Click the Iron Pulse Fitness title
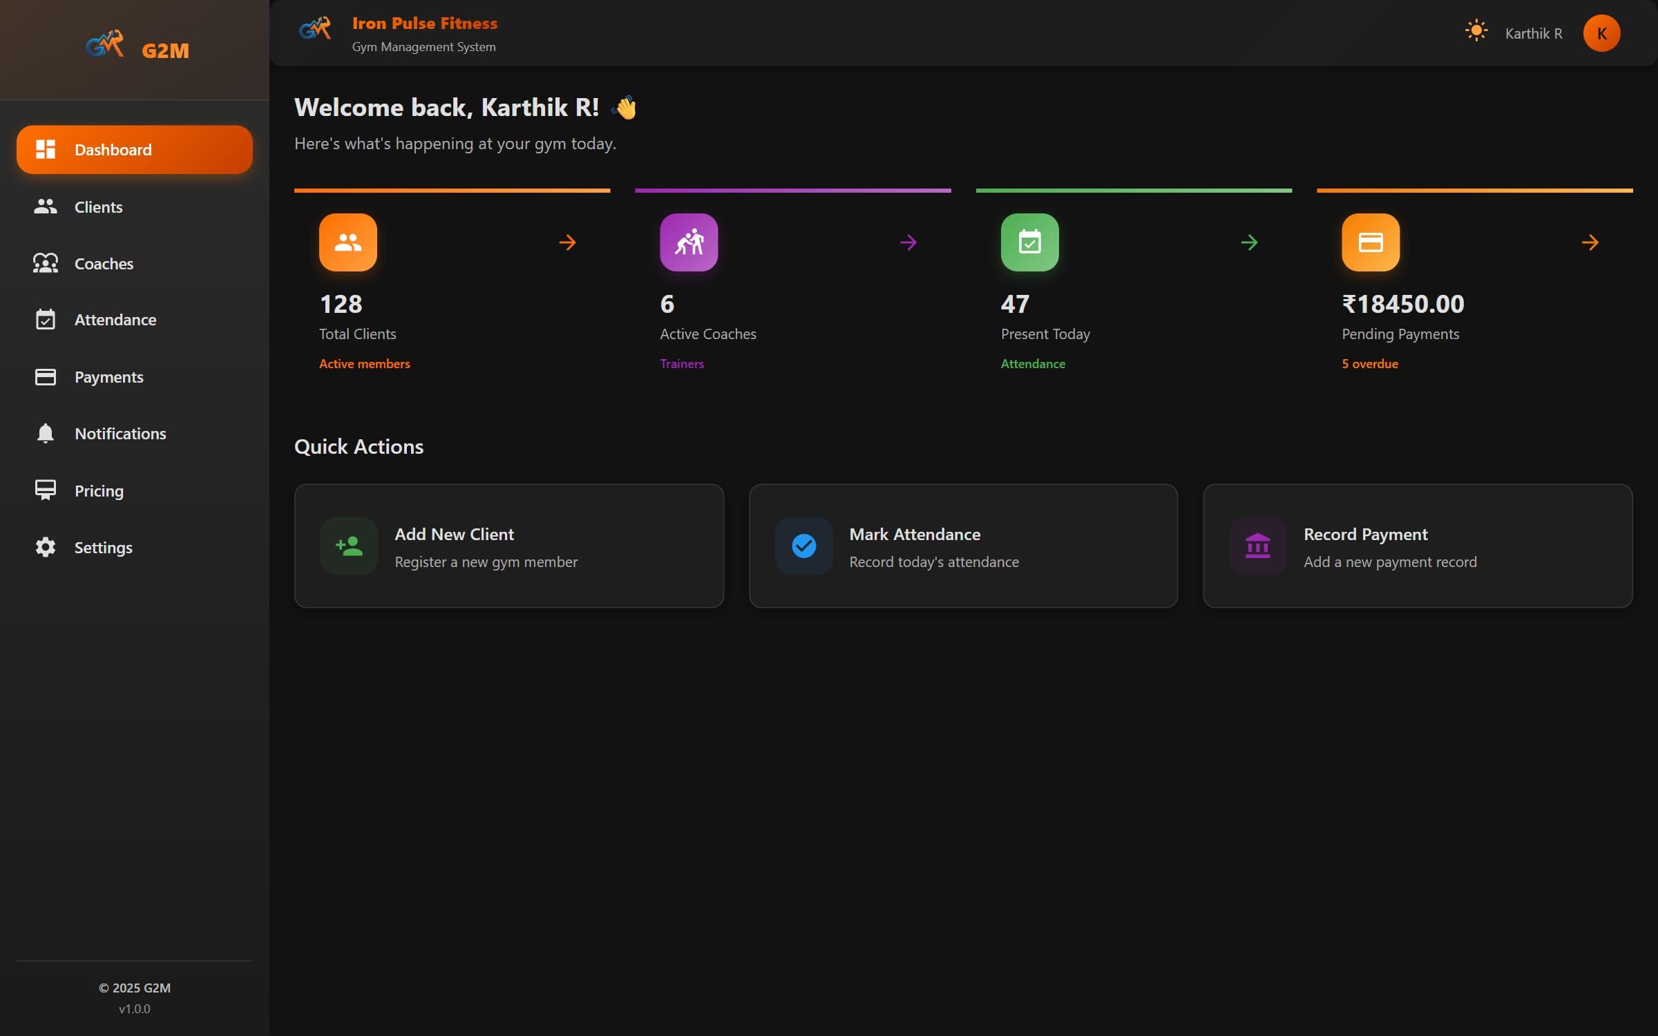This screenshot has width=1658, height=1036. pyautogui.click(x=424, y=23)
